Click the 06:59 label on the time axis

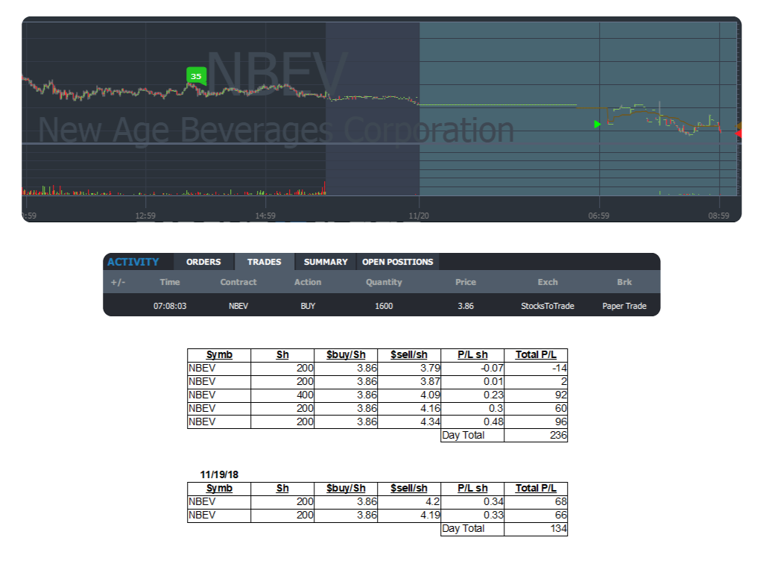pos(599,216)
